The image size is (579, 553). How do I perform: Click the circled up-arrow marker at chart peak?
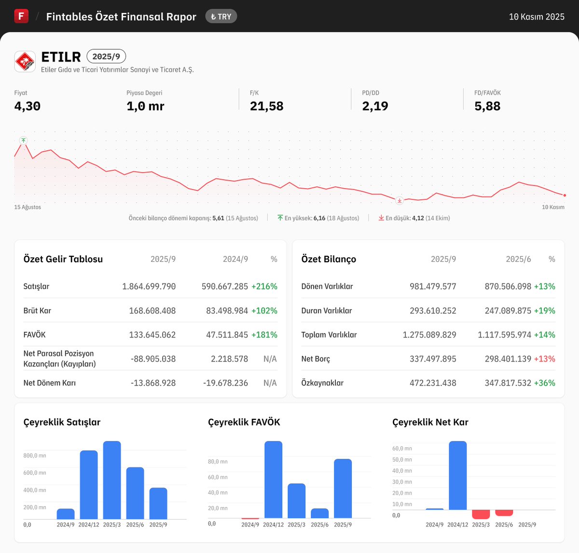[23, 140]
